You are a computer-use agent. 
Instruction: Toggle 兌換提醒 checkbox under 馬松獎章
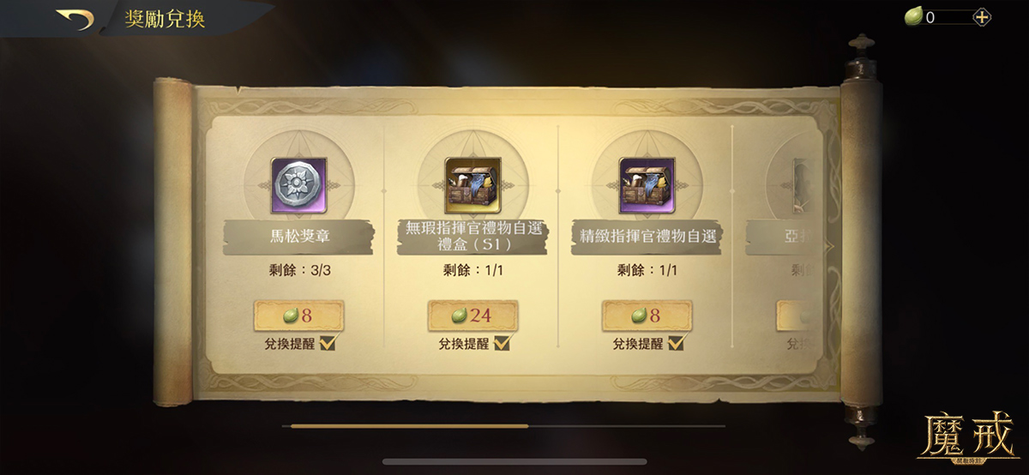click(328, 343)
